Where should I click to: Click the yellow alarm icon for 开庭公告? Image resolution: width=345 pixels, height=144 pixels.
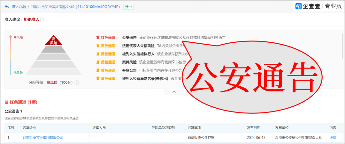click(x=98, y=70)
